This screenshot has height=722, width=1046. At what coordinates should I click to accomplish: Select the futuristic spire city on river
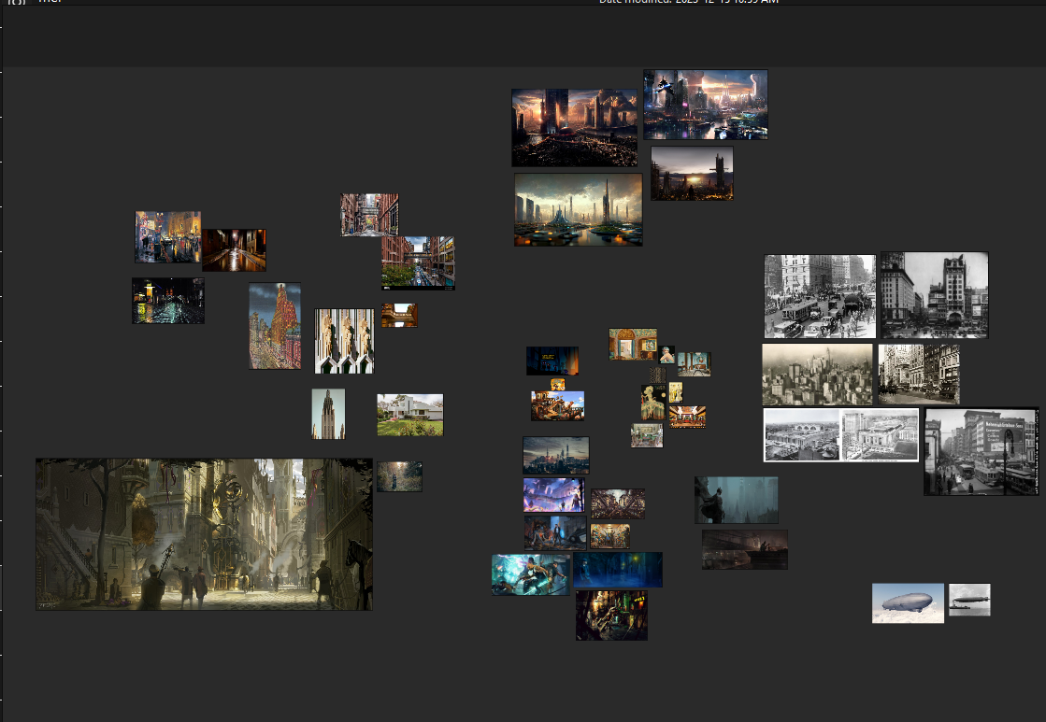tap(579, 210)
